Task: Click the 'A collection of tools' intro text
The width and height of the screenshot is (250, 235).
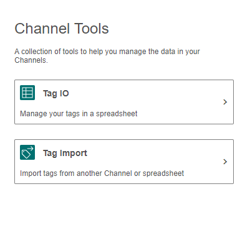Action: [107, 56]
